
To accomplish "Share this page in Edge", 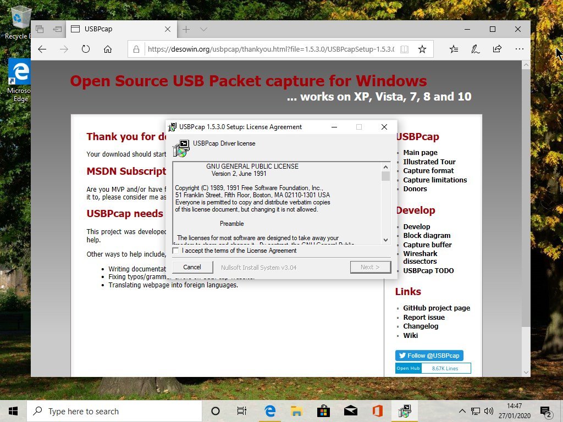I will [497, 49].
